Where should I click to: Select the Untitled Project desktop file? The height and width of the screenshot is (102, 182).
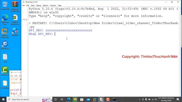click(15, 20)
